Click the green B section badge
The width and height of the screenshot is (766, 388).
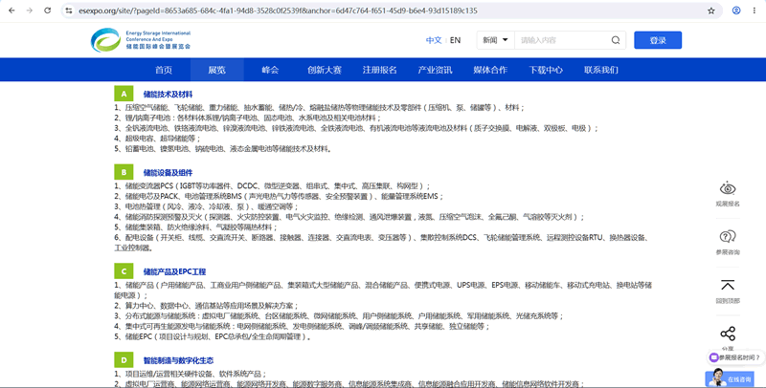coord(124,172)
